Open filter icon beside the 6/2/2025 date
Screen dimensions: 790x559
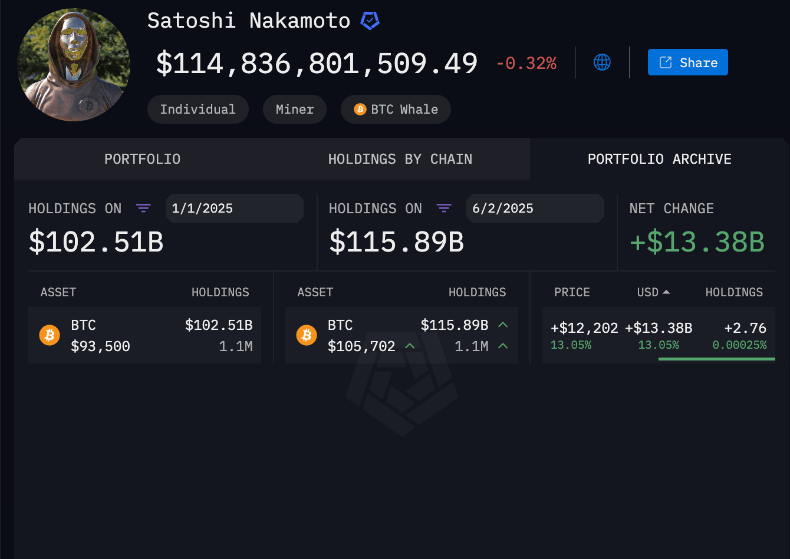click(444, 209)
